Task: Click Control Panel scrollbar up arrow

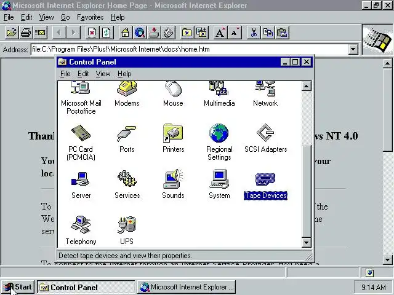Action: tap(307, 86)
